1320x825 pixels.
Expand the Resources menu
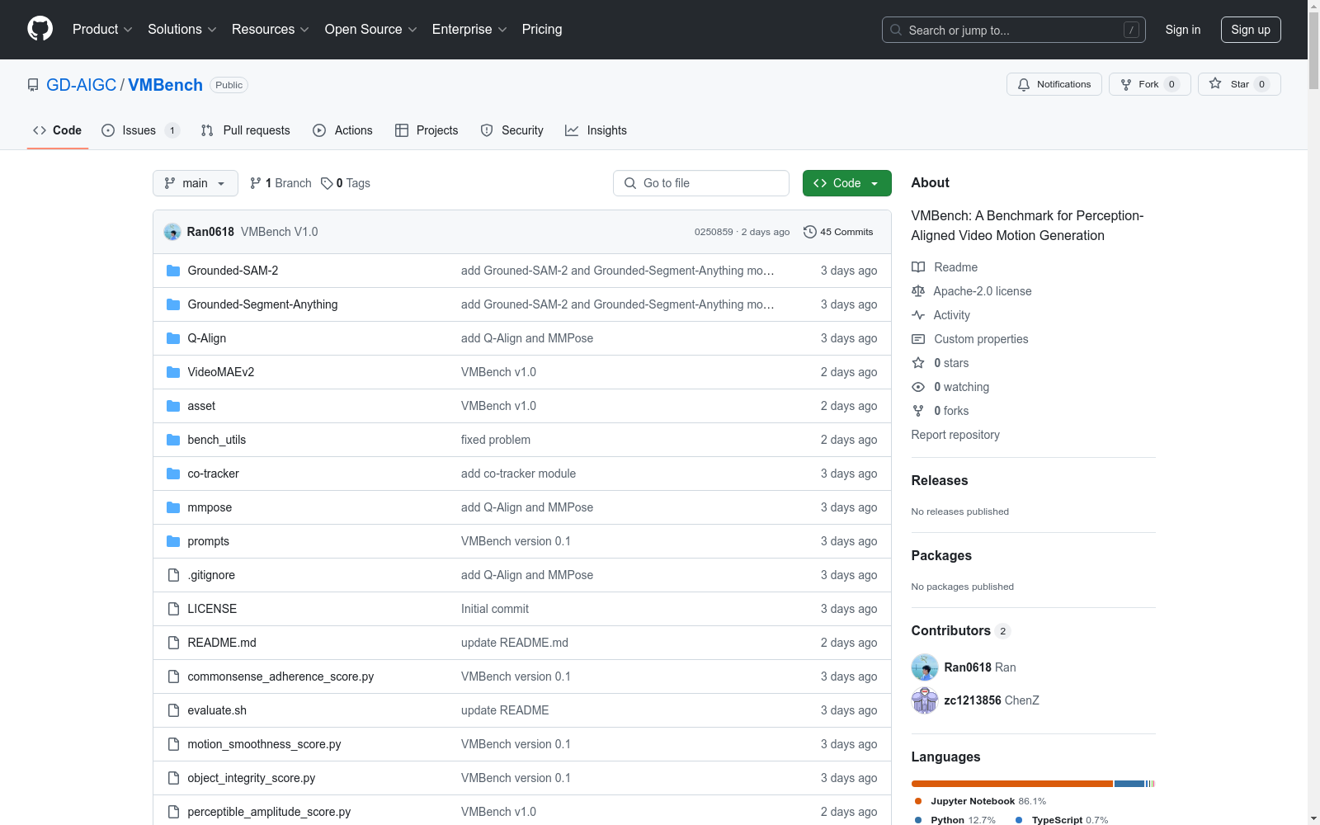point(271,30)
